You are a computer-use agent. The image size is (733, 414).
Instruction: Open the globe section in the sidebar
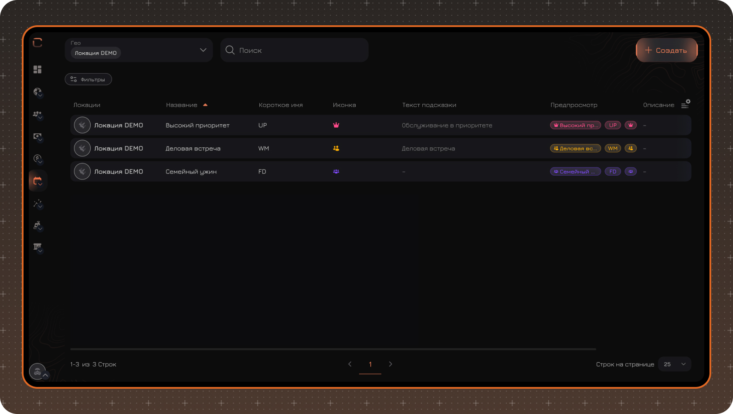[37, 92]
